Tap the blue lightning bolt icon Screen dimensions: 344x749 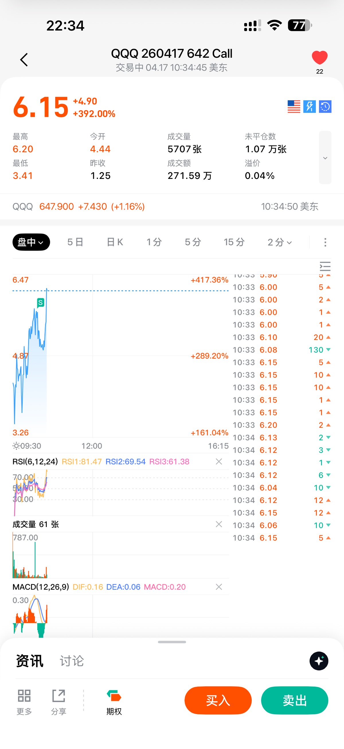309,107
